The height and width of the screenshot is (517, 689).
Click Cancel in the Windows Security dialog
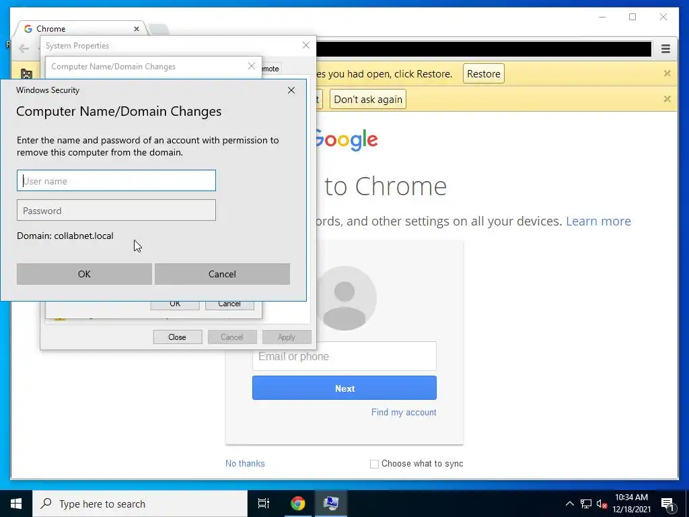click(x=222, y=274)
